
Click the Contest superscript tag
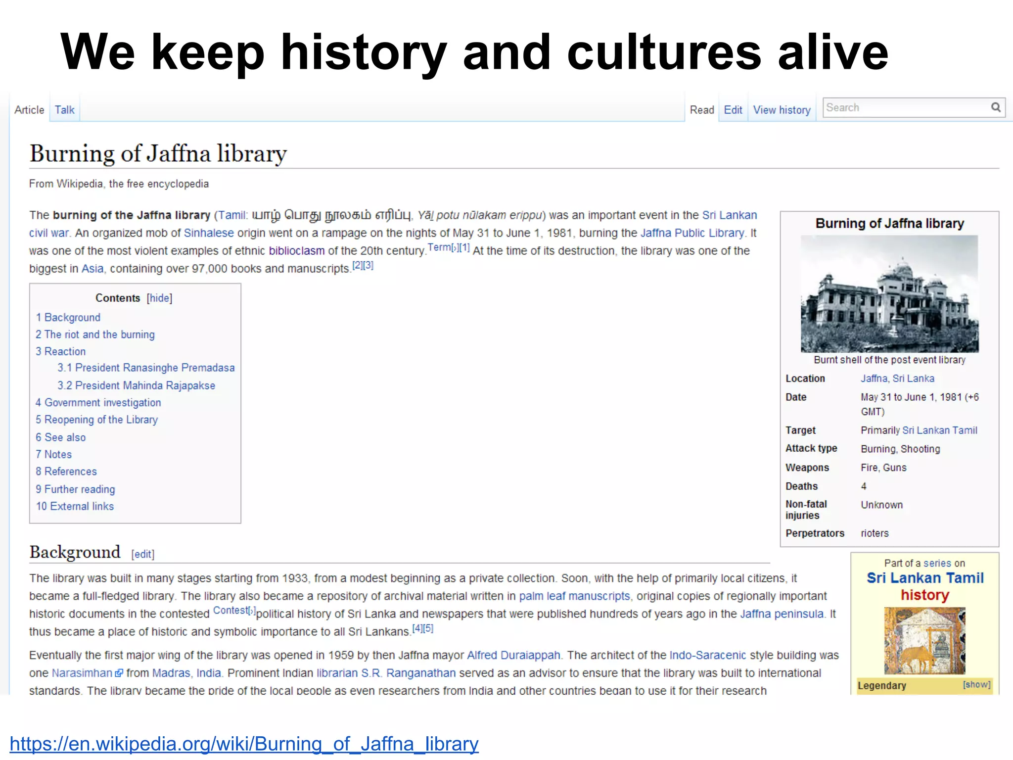coord(234,611)
